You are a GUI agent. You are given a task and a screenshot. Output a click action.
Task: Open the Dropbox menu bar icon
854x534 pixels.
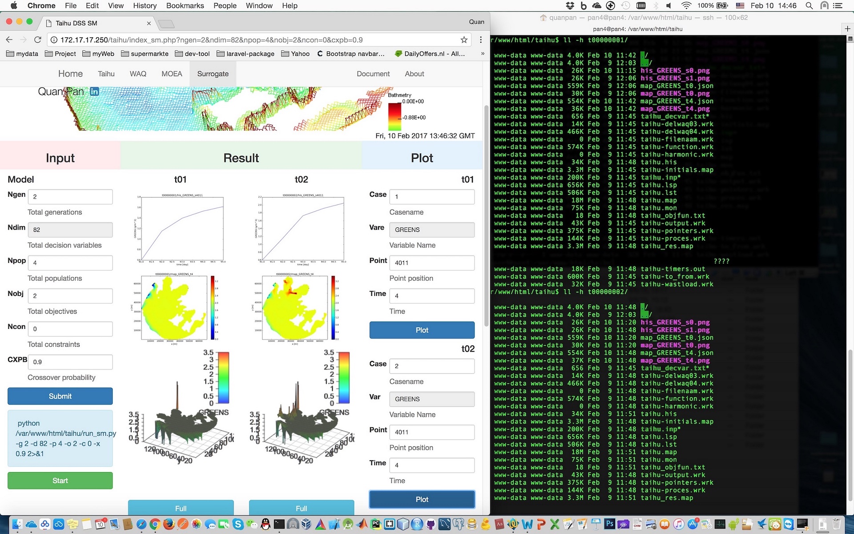pyautogui.click(x=570, y=6)
